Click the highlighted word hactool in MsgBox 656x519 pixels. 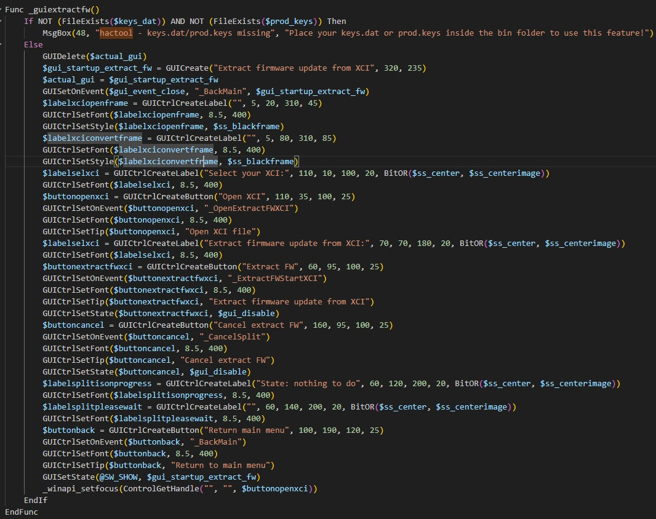(x=116, y=33)
